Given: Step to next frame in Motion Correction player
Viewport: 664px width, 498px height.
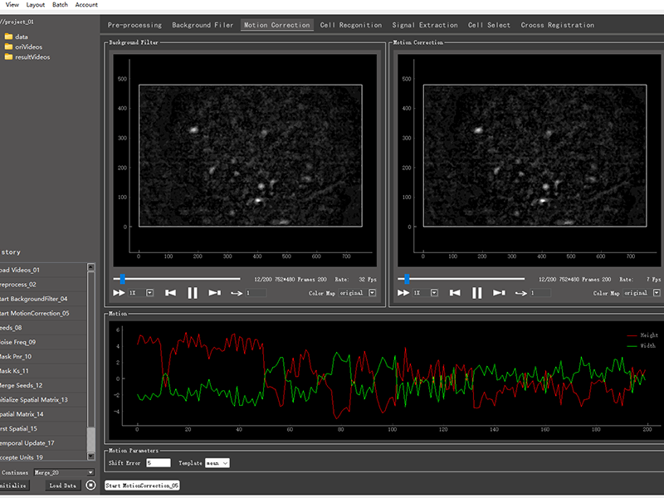Looking at the screenshot, I should tap(499, 293).
